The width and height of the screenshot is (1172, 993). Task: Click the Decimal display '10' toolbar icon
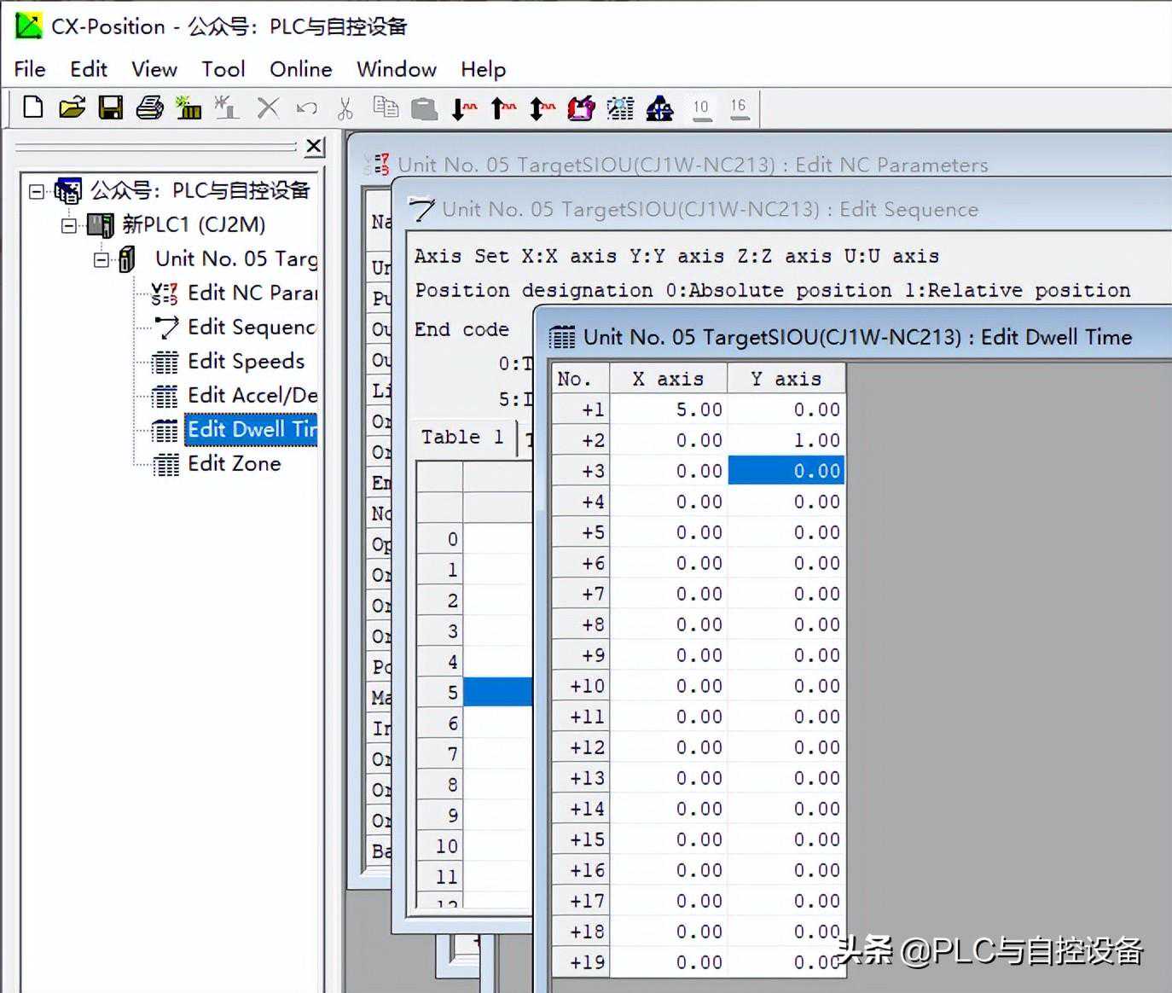(x=701, y=108)
